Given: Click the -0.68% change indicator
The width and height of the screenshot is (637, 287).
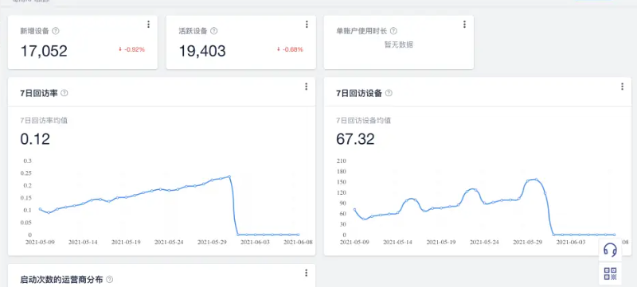Looking at the screenshot, I should click(290, 49).
